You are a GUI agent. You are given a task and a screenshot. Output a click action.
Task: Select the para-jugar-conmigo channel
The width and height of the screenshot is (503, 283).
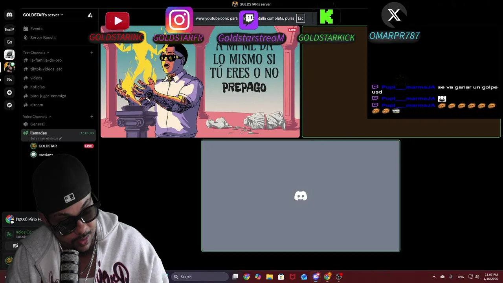coord(48,96)
